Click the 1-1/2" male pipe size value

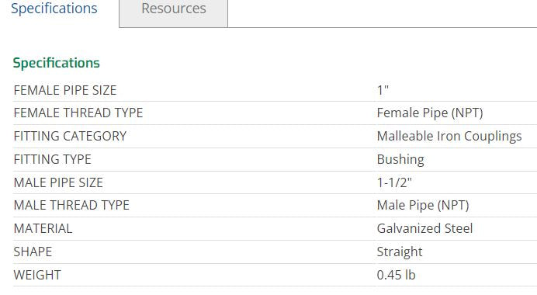tap(394, 183)
